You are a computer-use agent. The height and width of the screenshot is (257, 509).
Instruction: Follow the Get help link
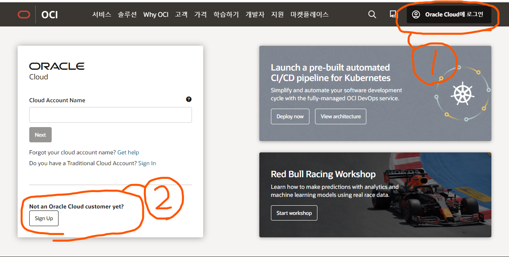(x=128, y=152)
